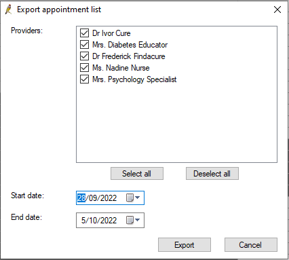Toggle the Mrs. Diabetes Educator checkbox
289x260 pixels.
click(x=84, y=45)
